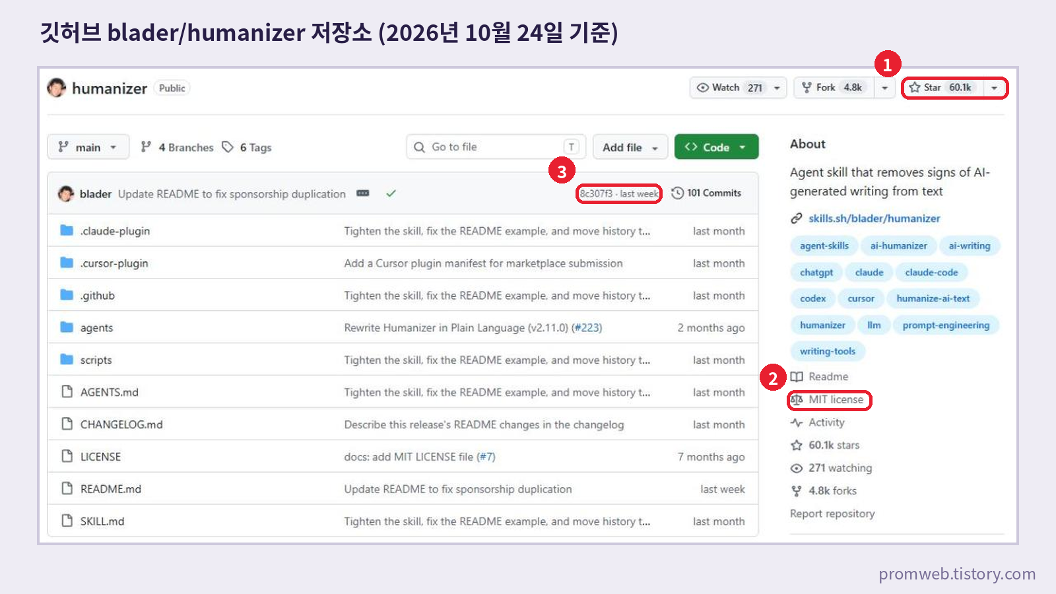Image resolution: width=1056 pixels, height=594 pixels.
Task: Click the LICENSE file icon
Action: click(x=67, y=457)
